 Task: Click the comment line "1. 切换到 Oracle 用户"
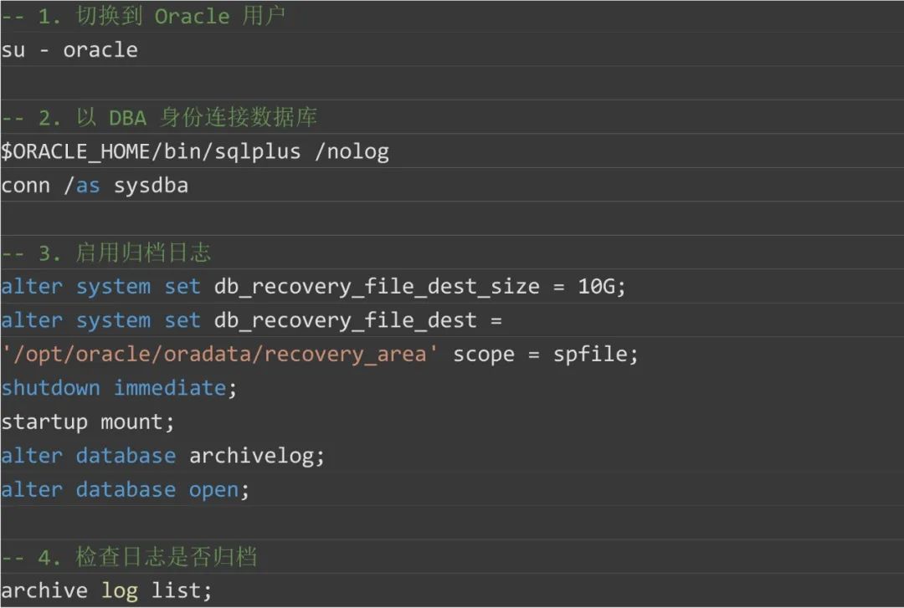(144, 17)
